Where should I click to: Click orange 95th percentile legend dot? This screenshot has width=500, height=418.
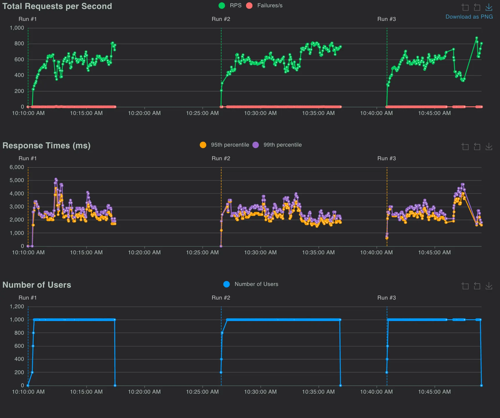(203, 145)
